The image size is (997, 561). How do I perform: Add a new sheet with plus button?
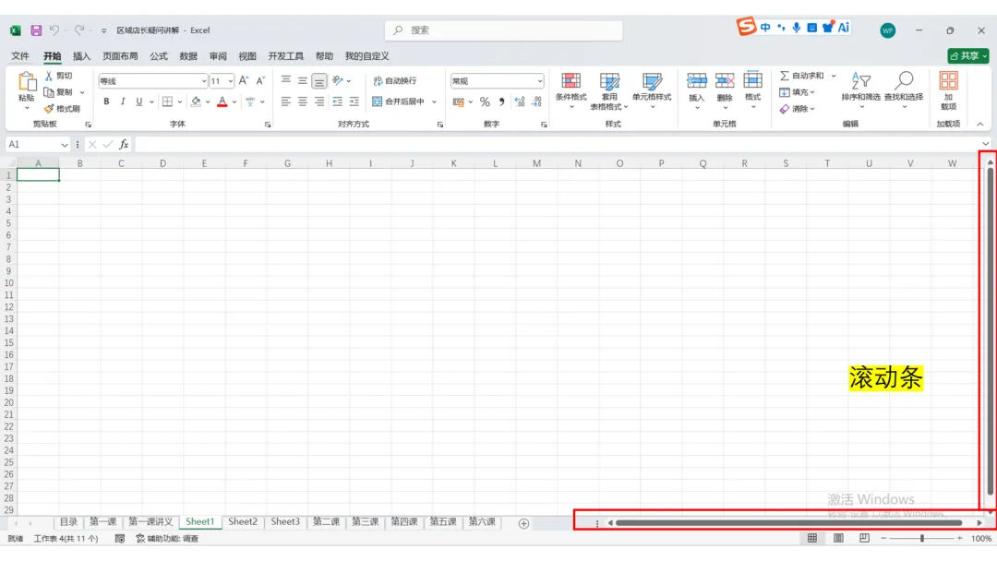point(523,523)
